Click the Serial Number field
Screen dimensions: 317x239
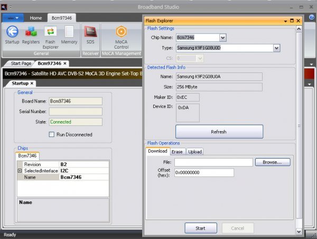76,111
